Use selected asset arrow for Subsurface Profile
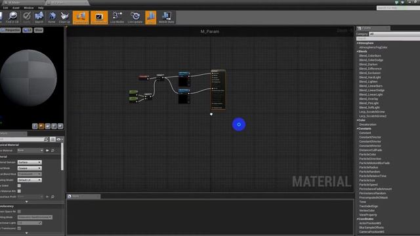 (47, 197)
